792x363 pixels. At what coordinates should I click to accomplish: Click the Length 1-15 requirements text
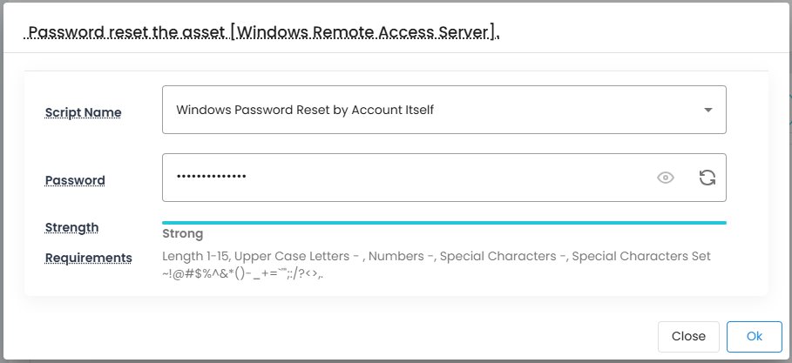pyautogui.click(x=195, y=256)
